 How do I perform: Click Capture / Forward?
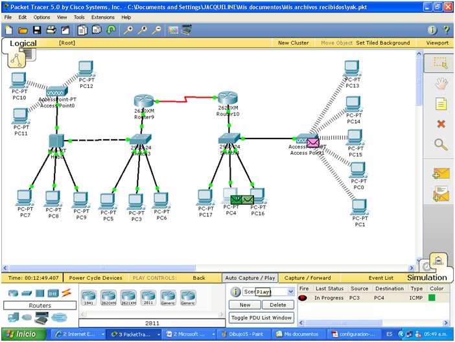point(308,278)
